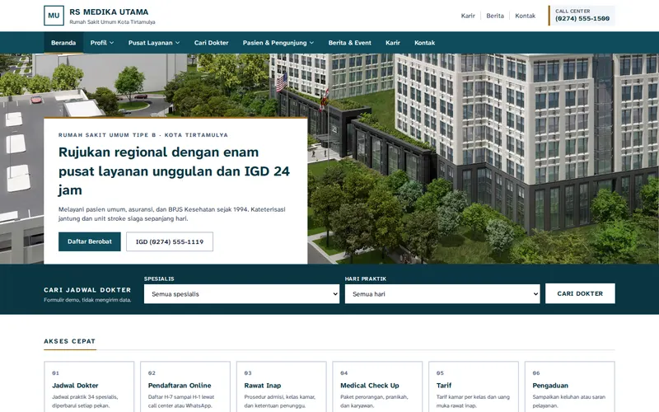Image resolution: width=659 pixels, height=412 pixels.
Task: Open Kontak in the main navigation
Action: pos(424,43)
